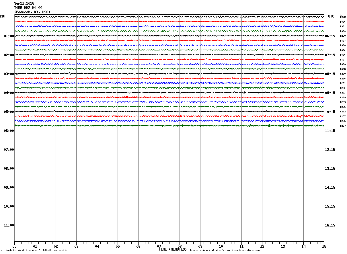Select the T45B HHZ N4 00 station title
The height and width of the screenshot is (254, 347).
28,8
